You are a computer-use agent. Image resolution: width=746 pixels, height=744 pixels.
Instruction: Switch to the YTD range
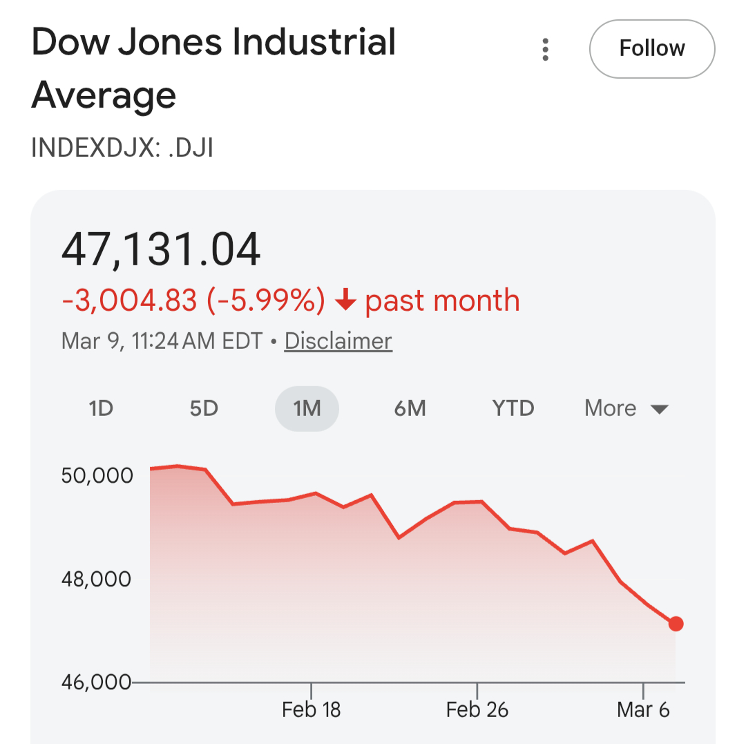pyautogui.click(x=513, y=408)
